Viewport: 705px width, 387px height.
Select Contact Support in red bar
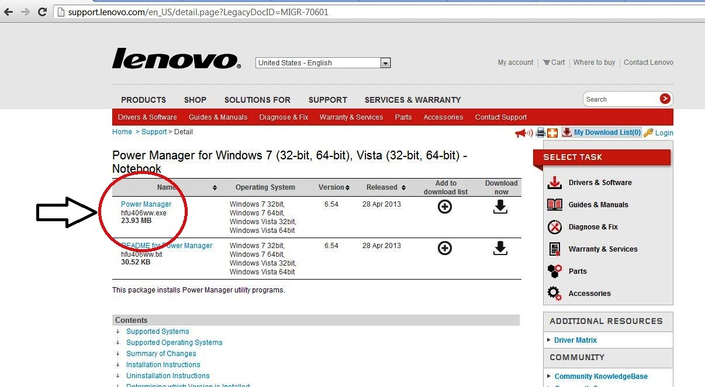tap(501, 117)
